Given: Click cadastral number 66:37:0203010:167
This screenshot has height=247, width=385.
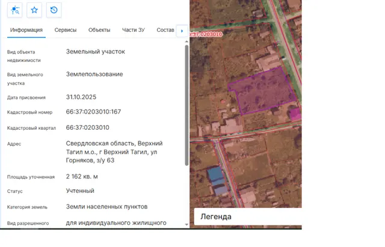Looking at the screenshot, I should point(93,112).
